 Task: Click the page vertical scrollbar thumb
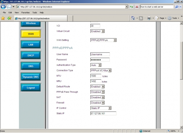pos(181,60)
